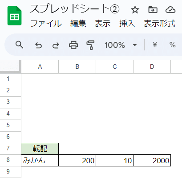Open the search menus magnifier icon

(x=19, y=45)
